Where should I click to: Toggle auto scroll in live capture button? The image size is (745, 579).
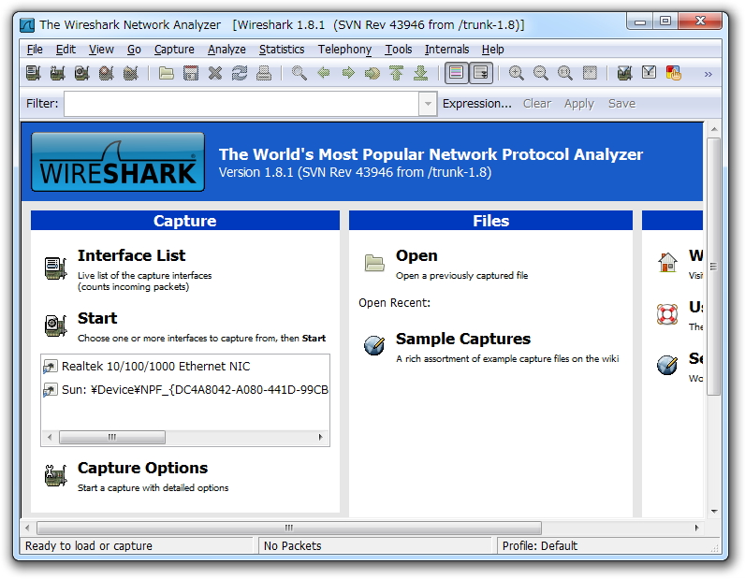pos(481,73)
